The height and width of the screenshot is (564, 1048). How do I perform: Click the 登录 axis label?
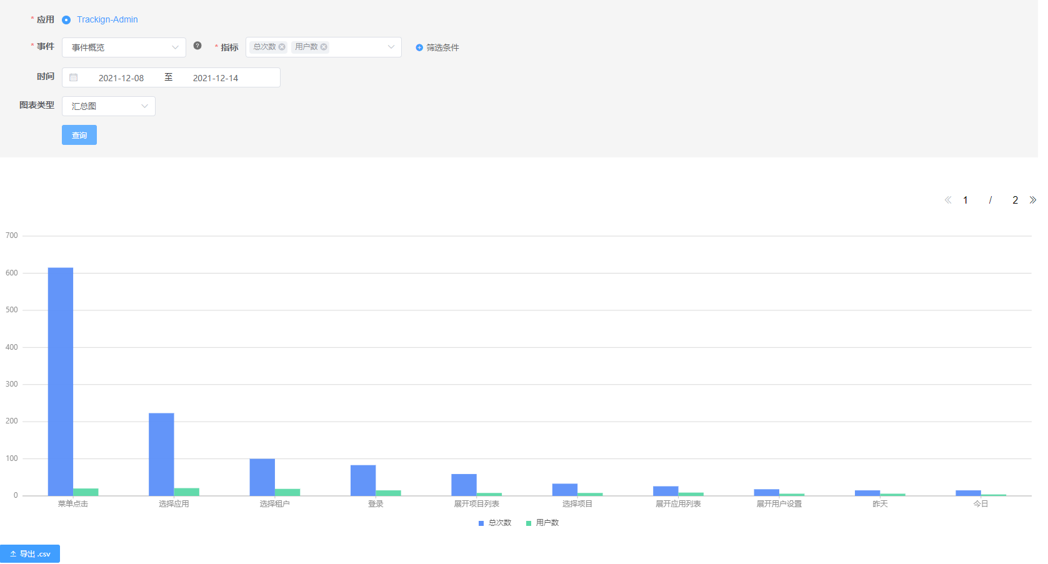pos(376,504)
